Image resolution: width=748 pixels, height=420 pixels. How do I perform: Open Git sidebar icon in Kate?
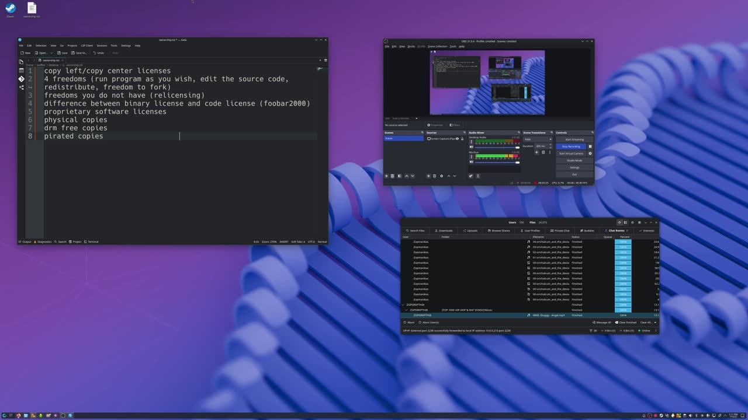point(21,79)
